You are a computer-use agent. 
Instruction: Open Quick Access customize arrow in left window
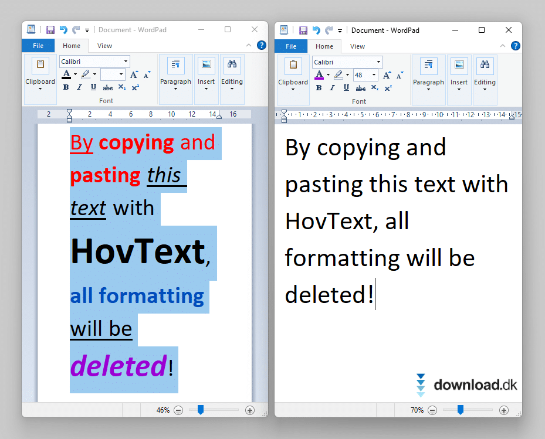click(x=87, y=30)
